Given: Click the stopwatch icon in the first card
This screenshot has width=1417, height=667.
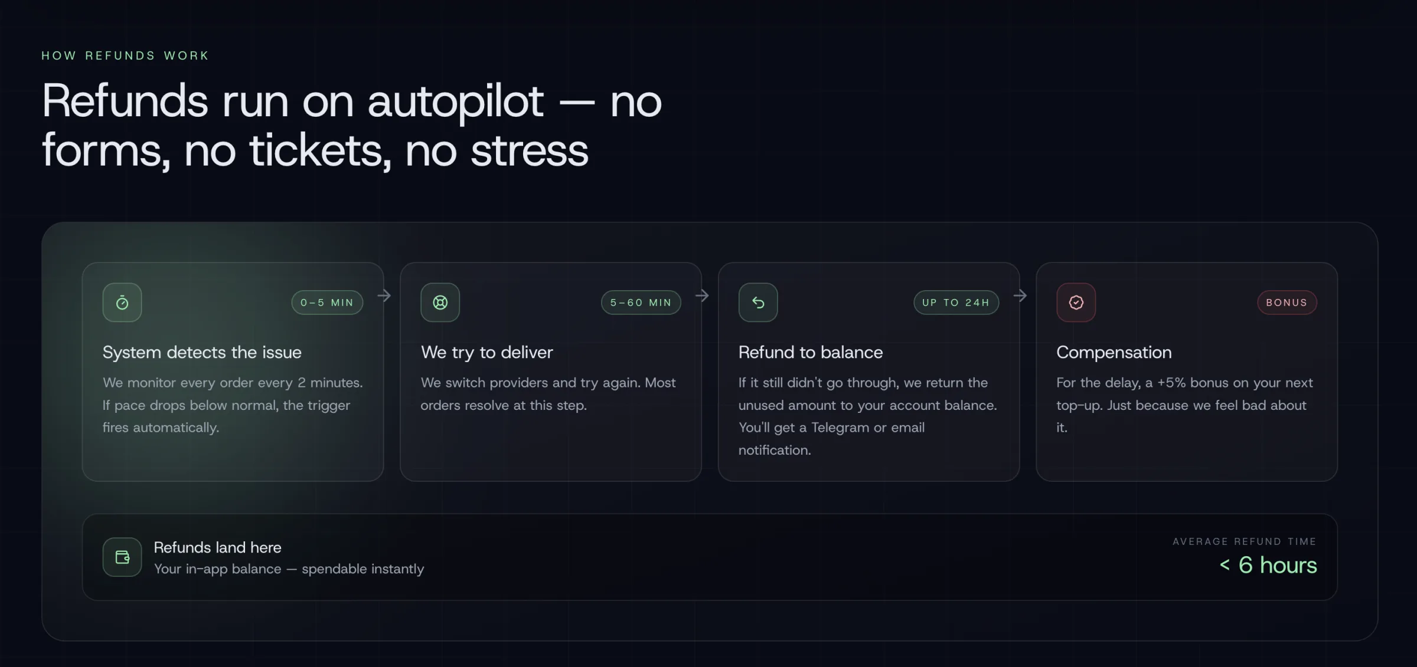Looking at the screenshot, I should [122, 303].
